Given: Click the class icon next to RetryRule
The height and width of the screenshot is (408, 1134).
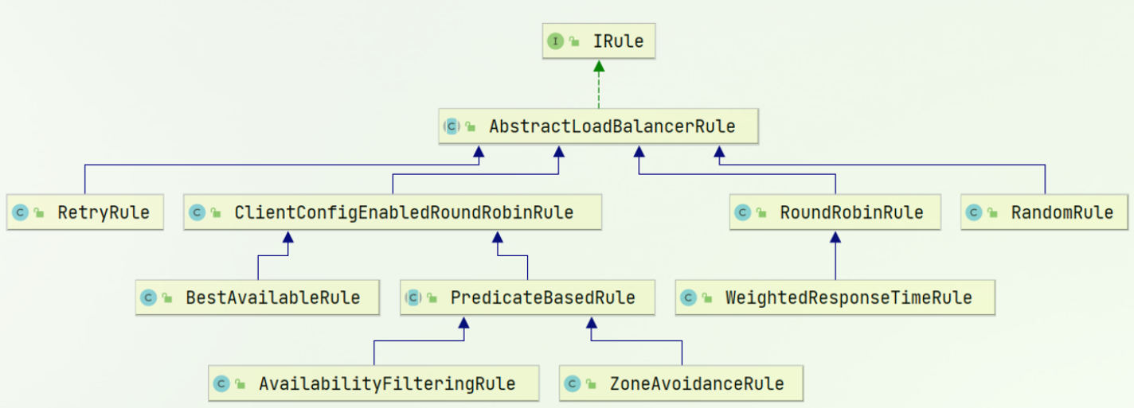Looking at the screenshot, I should [x=20, y=212].
